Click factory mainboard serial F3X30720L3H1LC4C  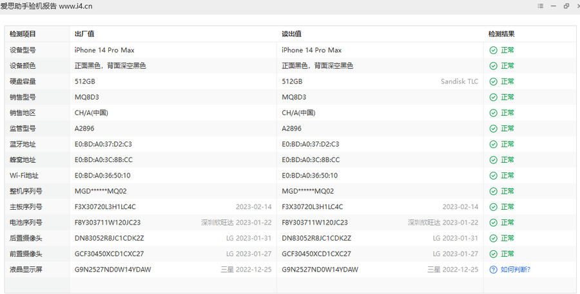pos(105,207)
